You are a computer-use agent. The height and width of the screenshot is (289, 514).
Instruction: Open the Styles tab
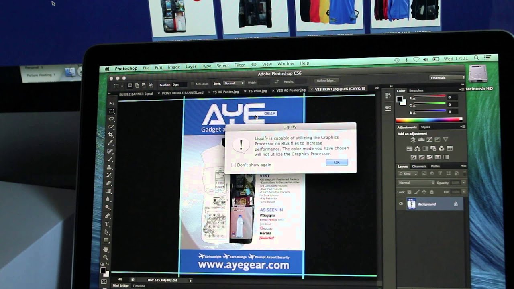point(425,127)
